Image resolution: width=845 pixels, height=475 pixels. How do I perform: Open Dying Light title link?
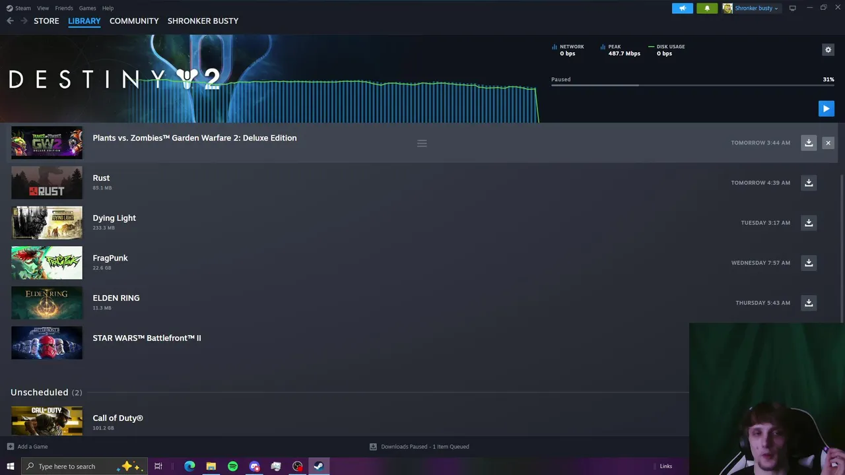pos(114,218)
